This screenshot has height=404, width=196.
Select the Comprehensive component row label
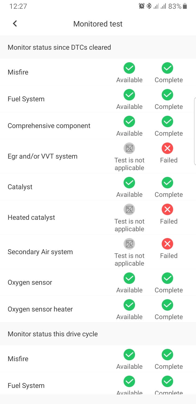pos(49,126)
